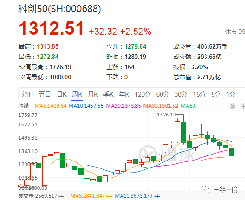Click the current price 1312.51

coord(51,28)
